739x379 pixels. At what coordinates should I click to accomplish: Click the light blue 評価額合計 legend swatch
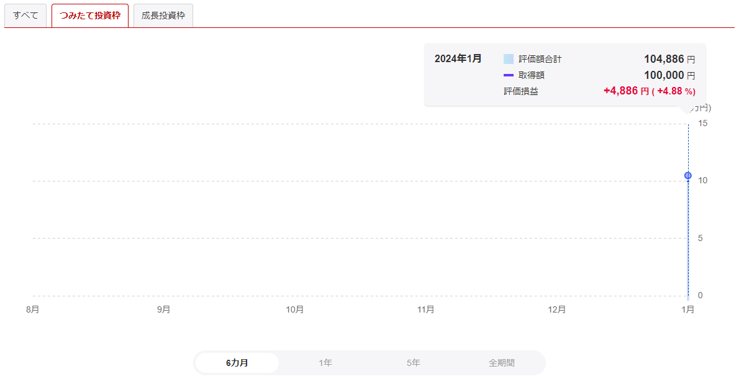tap(509, 59)
